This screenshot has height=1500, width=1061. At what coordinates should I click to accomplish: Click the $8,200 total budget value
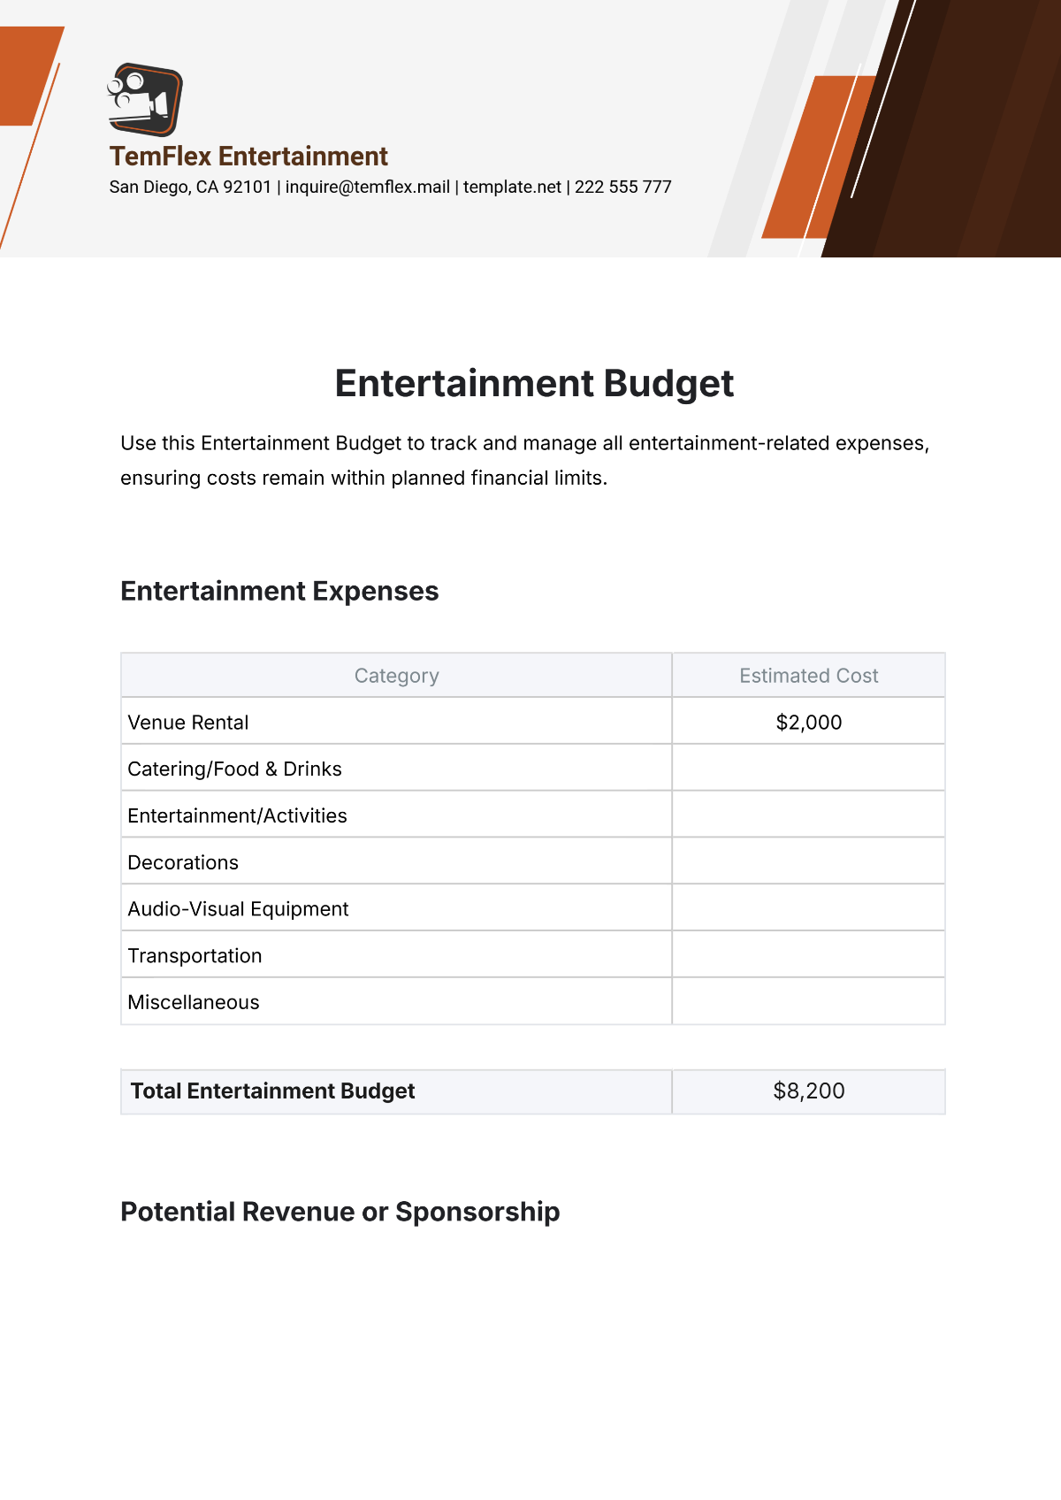(808, 1091)
